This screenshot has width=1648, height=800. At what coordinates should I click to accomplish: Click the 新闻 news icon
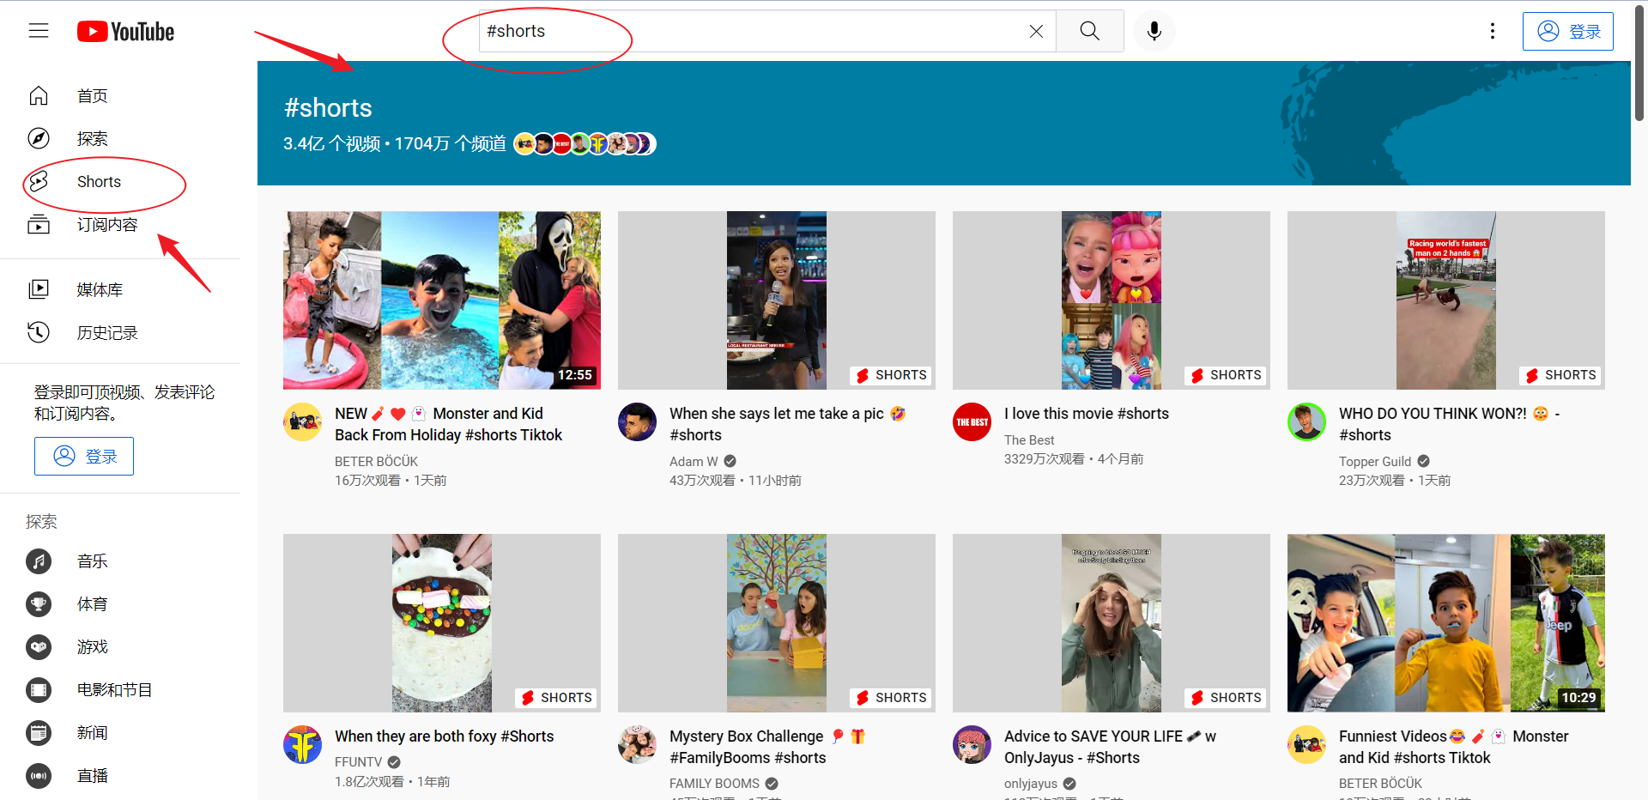(39, 733)
